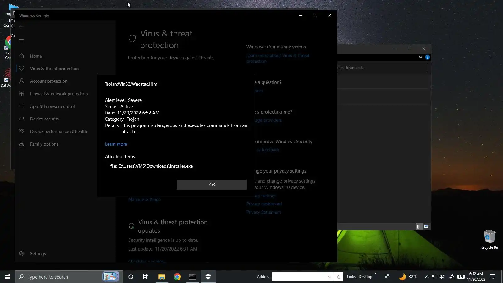This screenshot has width=503, height=283.
Task: Open the network status tray icon
Action: pos(435,277)
